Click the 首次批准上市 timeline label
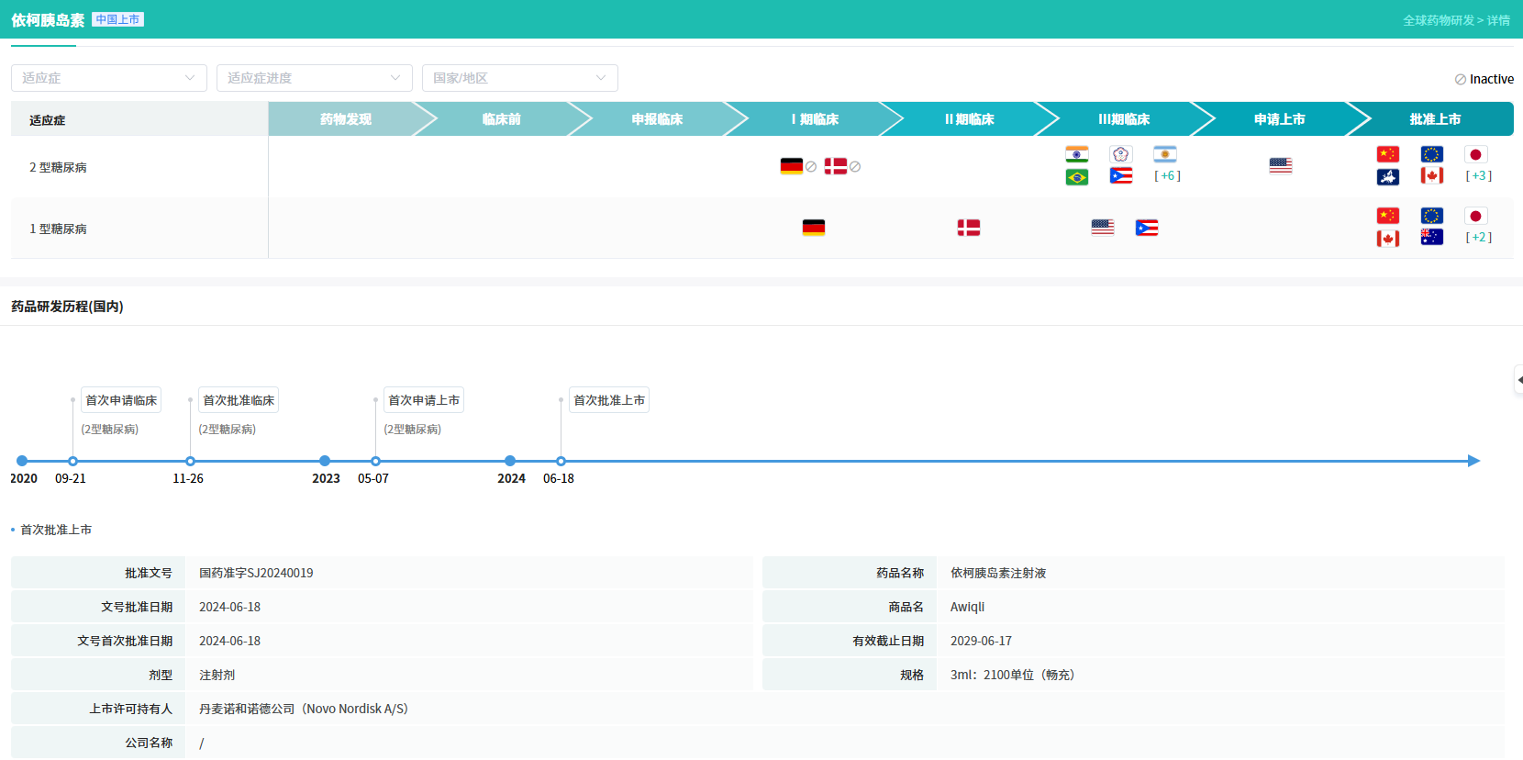 609,400
